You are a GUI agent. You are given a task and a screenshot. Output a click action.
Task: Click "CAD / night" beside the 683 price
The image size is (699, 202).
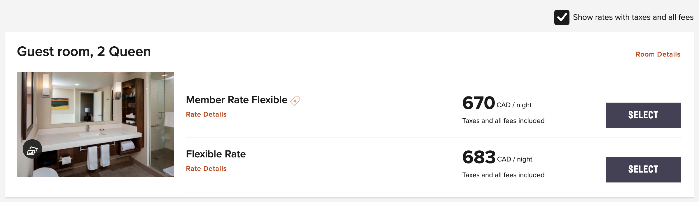pyautogui.click(x=515, y=159)
